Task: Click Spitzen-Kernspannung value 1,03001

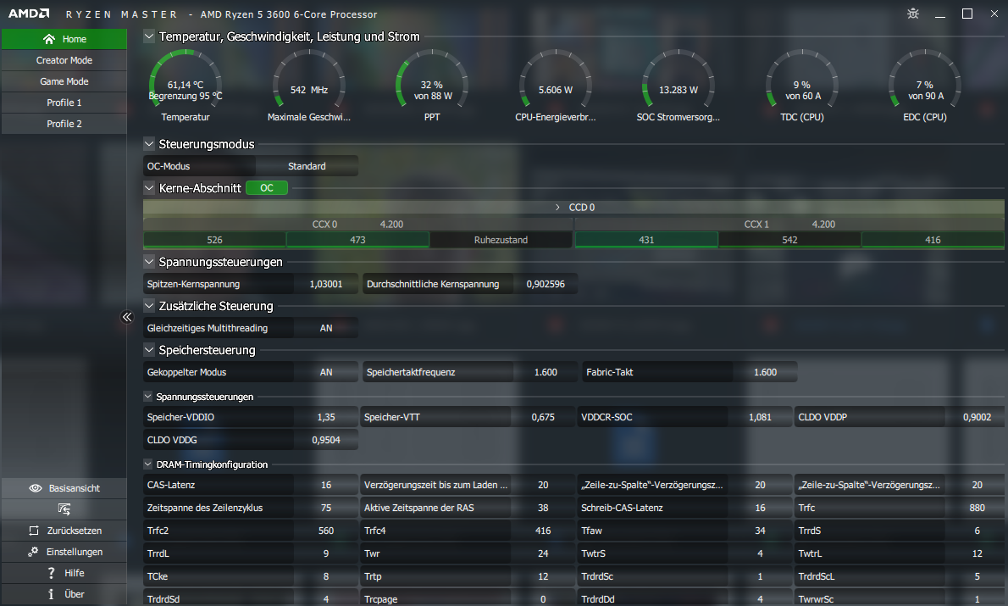Action: 326,284
